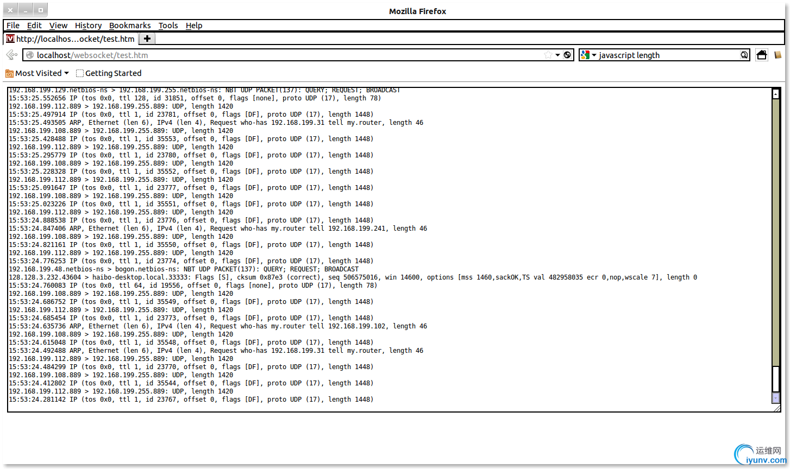
Task: Expand the URL history dropdown arrow
Action: click(557, 55)
